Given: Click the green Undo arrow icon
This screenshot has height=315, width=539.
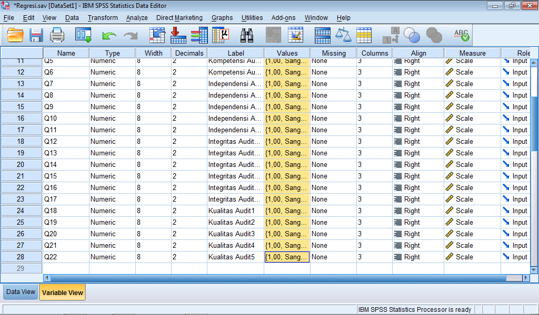Looking at the screenshot, I should coord(109,35).
